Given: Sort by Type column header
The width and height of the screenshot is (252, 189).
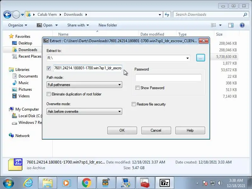Looking at the screenshot, I should (x=182, y=34).
